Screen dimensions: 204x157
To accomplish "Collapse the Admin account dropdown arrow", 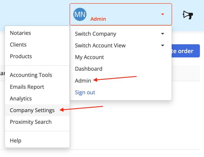I will (163, 14).
